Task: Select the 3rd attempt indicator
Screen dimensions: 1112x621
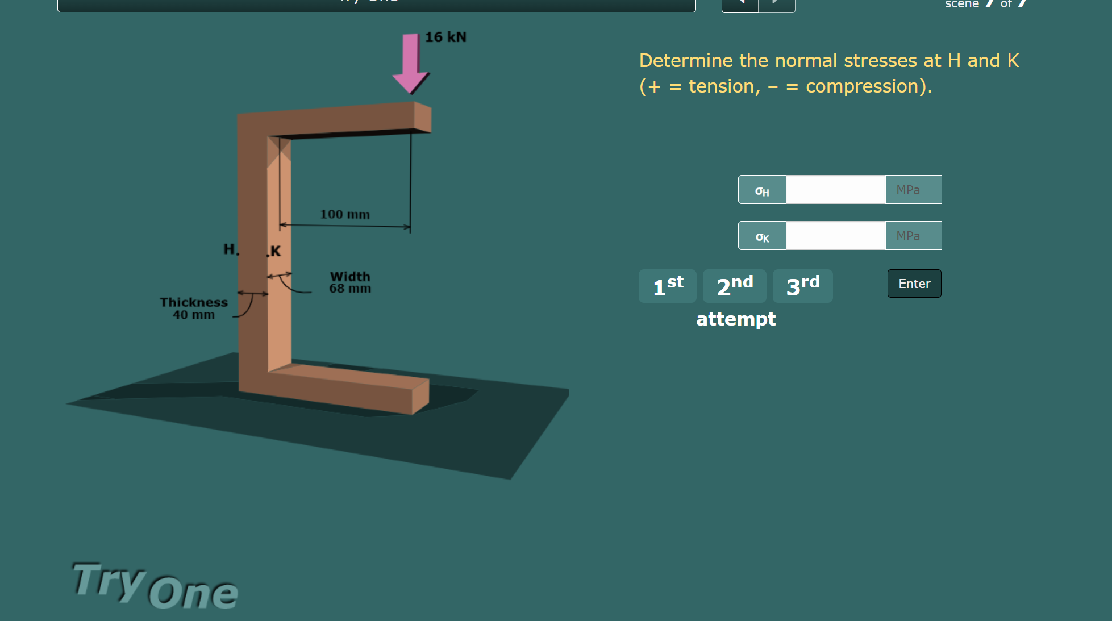Action: coord(803,286)
